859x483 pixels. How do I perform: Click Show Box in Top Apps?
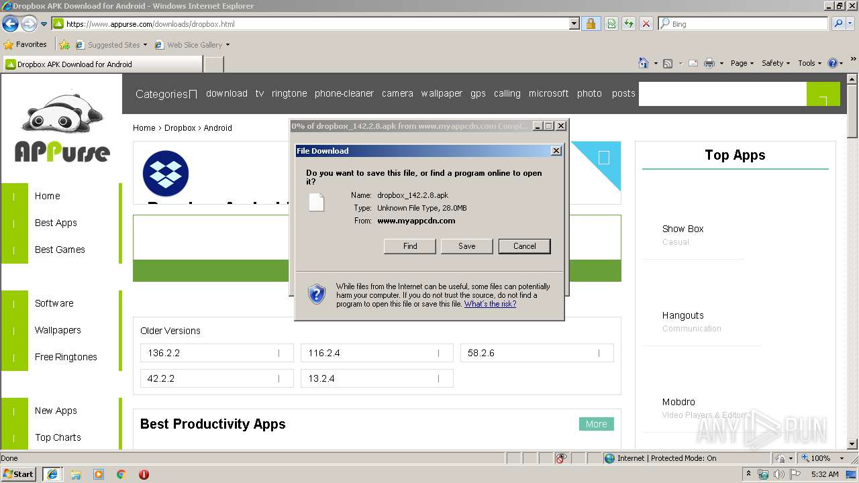pos(683,229)
